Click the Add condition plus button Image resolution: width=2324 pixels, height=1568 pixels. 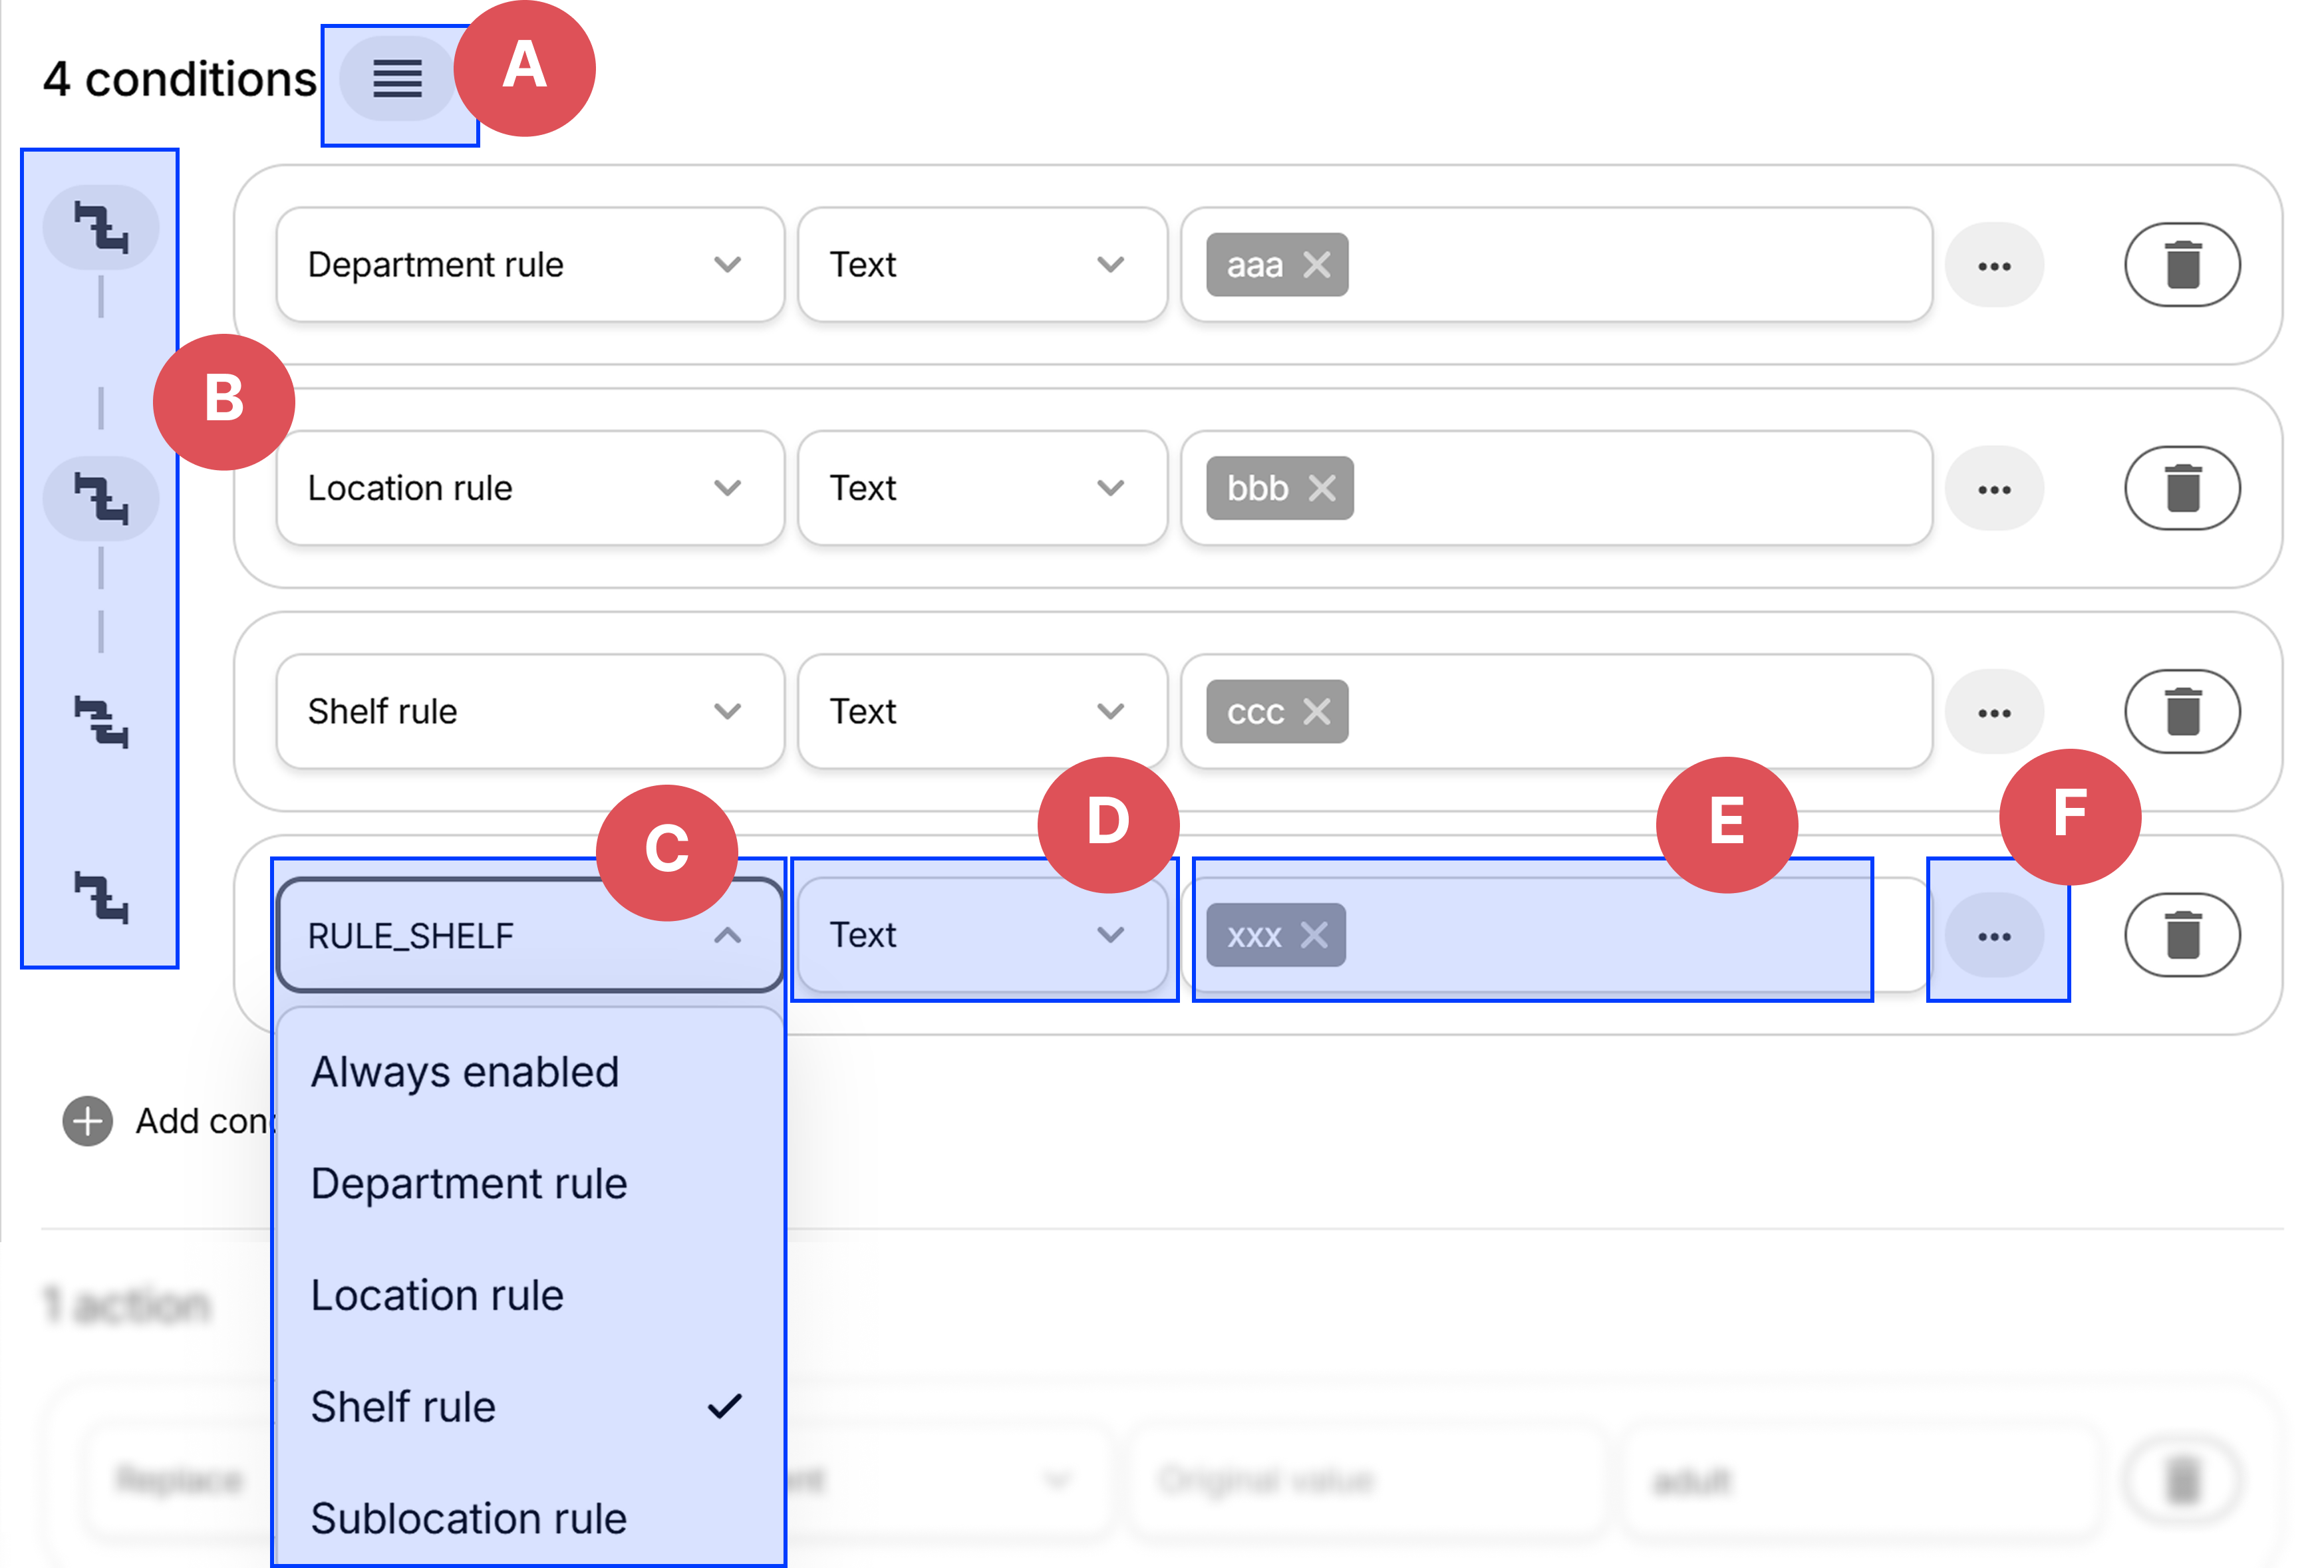(x=88, y=1121)
